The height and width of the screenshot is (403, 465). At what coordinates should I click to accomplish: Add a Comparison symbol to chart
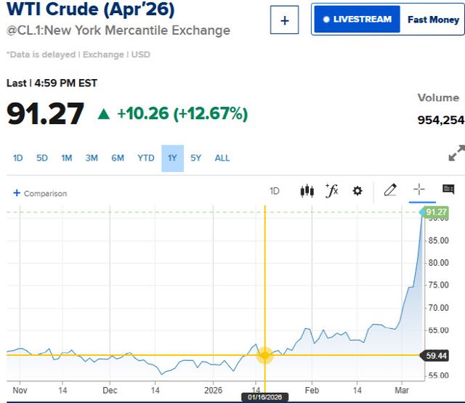click(40, 193)
